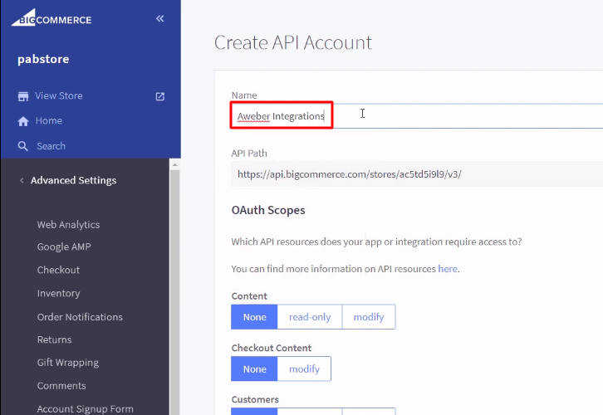The image size is (603, 415).
Task: Click the OAuth Scopes heading
Action: point(268,210)
